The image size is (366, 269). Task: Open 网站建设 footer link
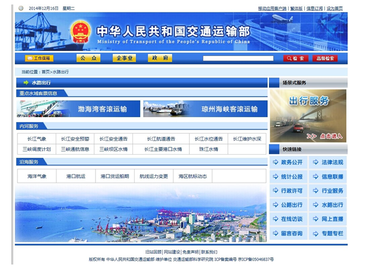pos(172,252)
